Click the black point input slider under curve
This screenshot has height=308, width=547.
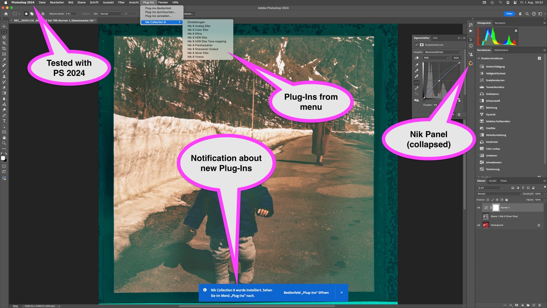coord(424,100)
